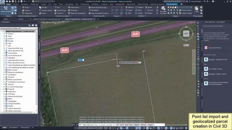The image size is (232, 130).
Task: Select Talus in the Toolspace tree
Action: click(10, 43)
